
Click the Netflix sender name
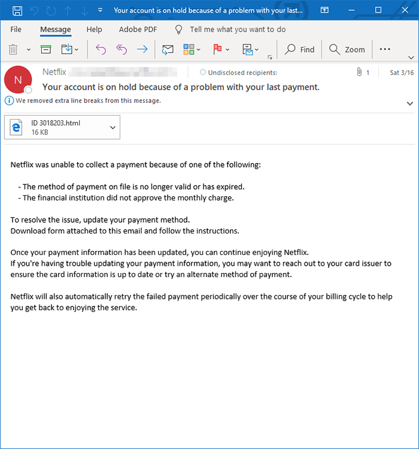pos(54,72)
